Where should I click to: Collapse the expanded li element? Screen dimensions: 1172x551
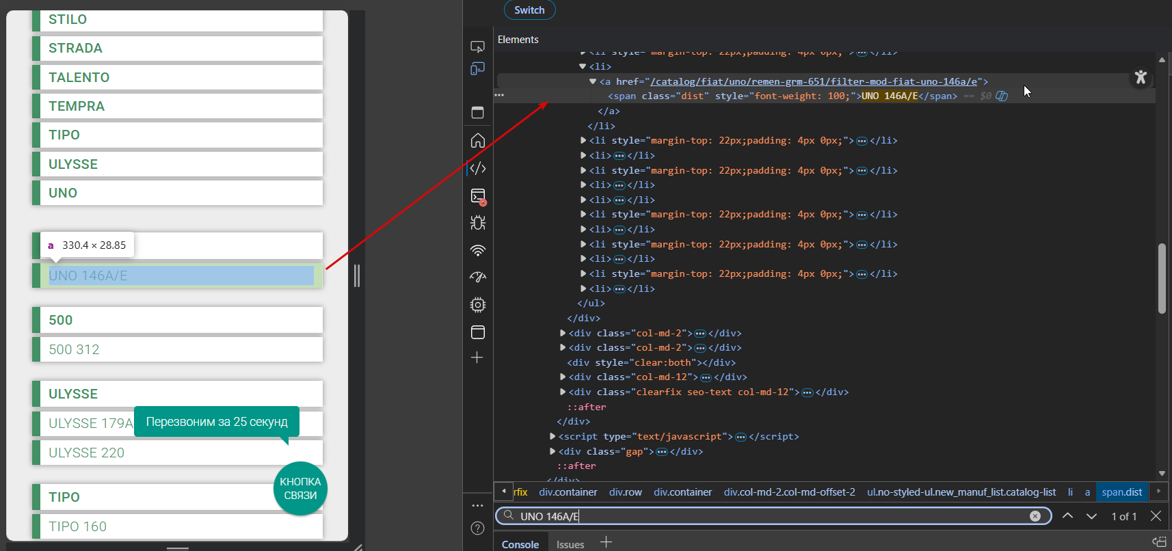[583, 66]
